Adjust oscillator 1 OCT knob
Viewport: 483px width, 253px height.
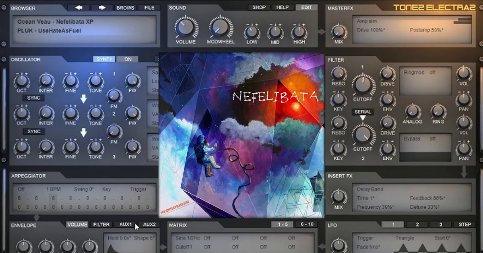(21, 81)
